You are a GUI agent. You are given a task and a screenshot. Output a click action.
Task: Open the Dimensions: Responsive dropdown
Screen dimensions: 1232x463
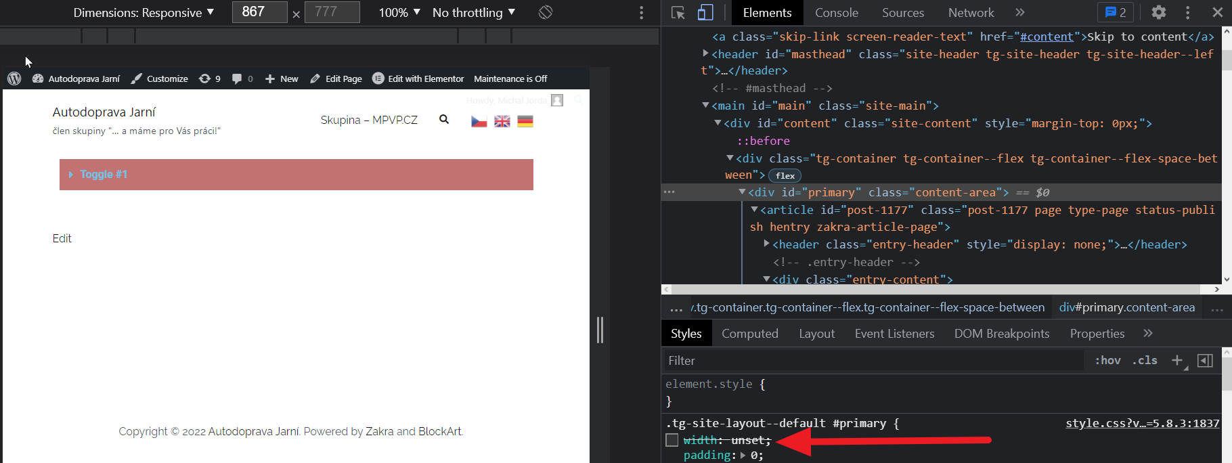pyautogui.click(x=144, y=12)
